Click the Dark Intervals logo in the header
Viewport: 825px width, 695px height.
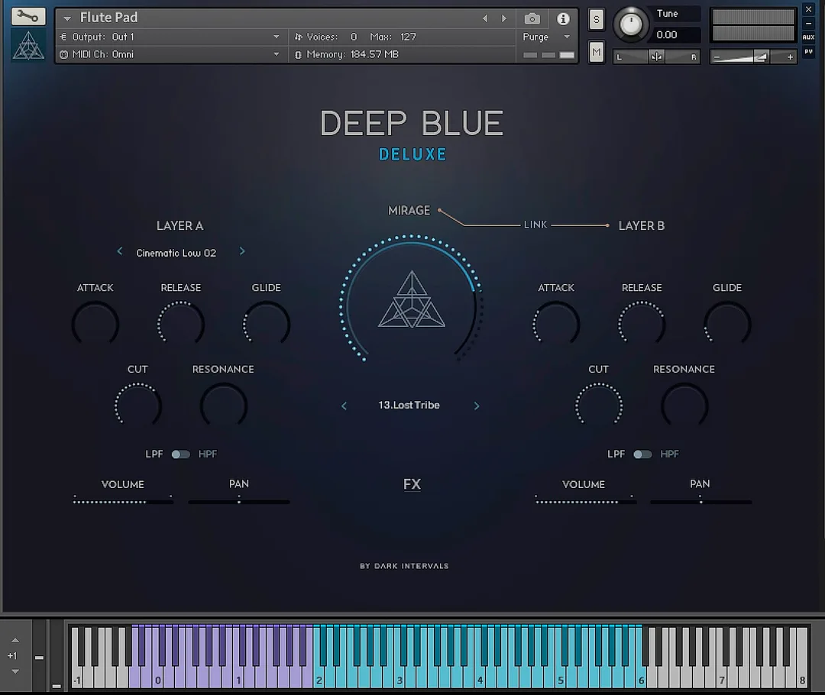[x=28, y=45]
